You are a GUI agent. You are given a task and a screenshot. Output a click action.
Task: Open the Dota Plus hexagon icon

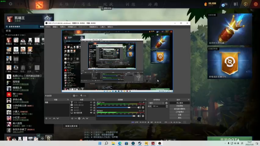pos(246,4)
